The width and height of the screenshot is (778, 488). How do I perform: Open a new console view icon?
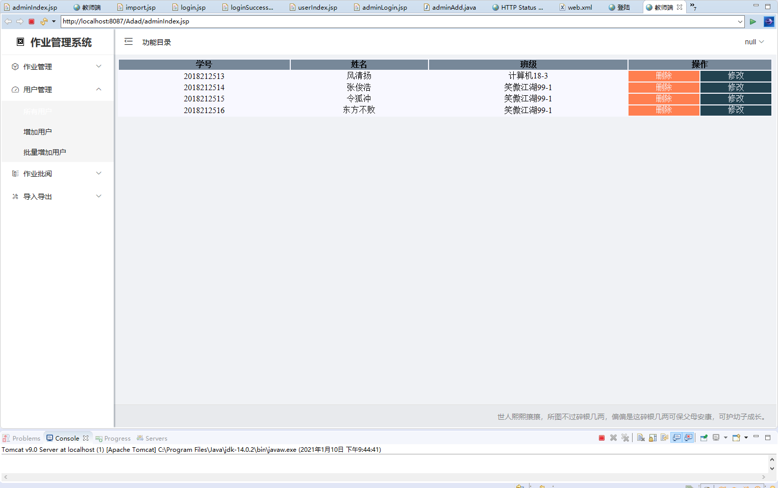(x=736, y=438)
